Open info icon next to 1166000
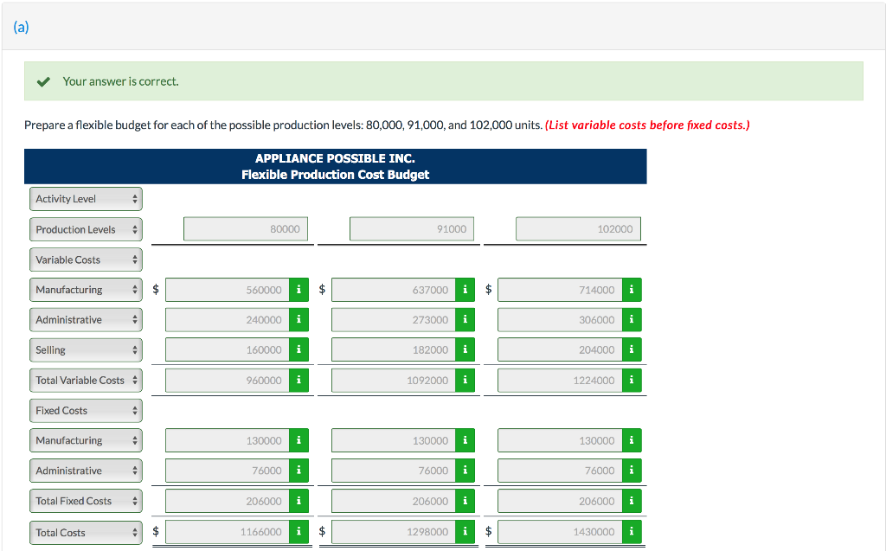Screen dimensions: 886x551 click(x=299, y=532)
